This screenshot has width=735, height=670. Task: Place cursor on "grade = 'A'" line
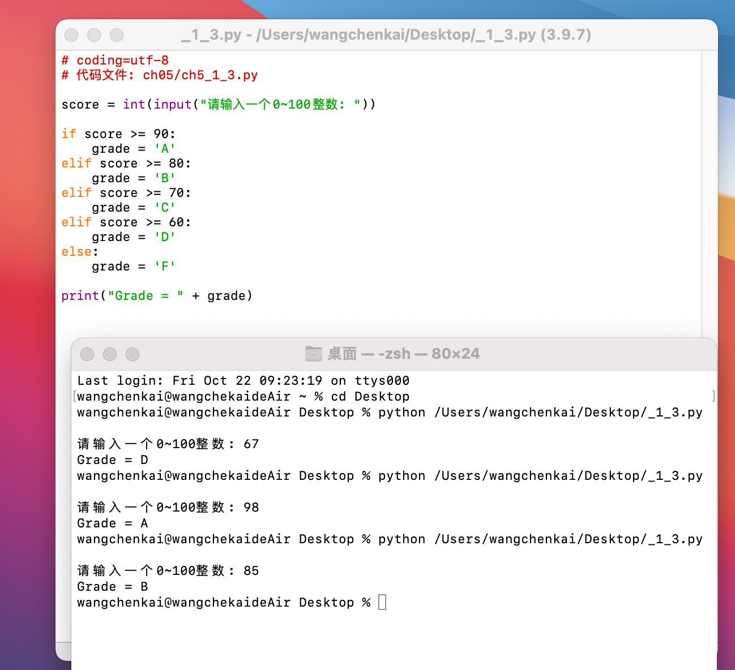(x=134, y=149)
